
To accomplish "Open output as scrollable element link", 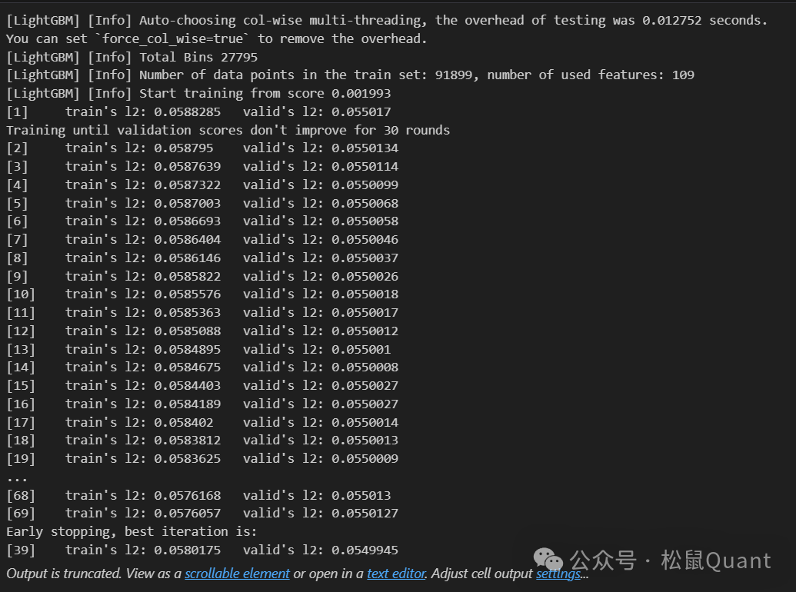I will click(x=237, y=574).
